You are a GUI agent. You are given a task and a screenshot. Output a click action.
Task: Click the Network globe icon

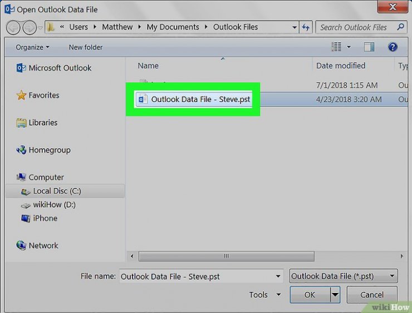pos(21,246)
